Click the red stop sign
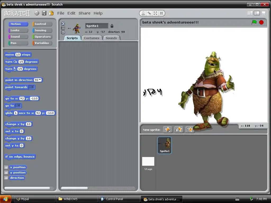 (261, 22)
